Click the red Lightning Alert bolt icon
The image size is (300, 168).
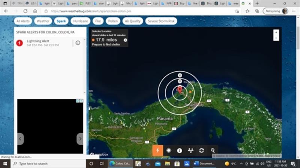[19, 43]
